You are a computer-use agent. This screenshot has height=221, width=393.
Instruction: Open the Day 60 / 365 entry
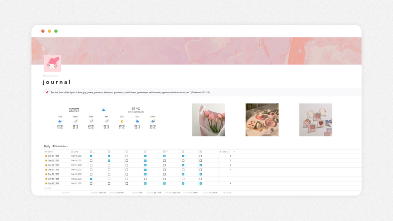pos(54,184)
